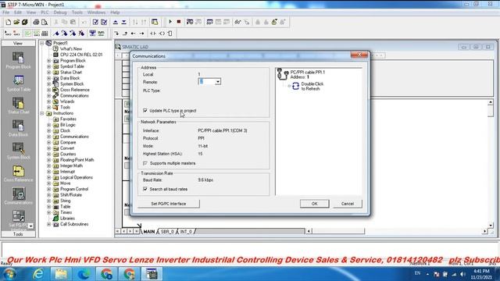Open the Tools menu
This screenshot has height=281, width=500.
pos(77,12)
